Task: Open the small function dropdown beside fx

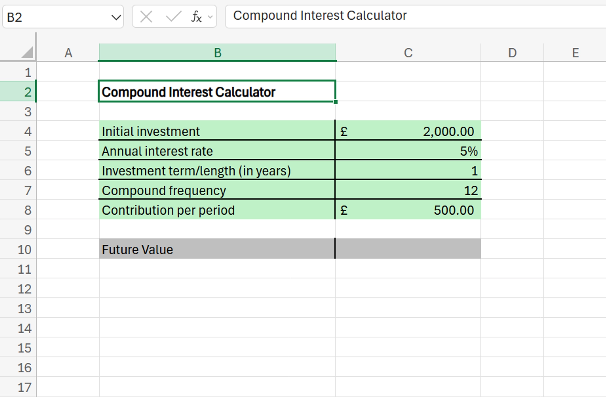Action: pyautogui.click(x=210, y=17)
